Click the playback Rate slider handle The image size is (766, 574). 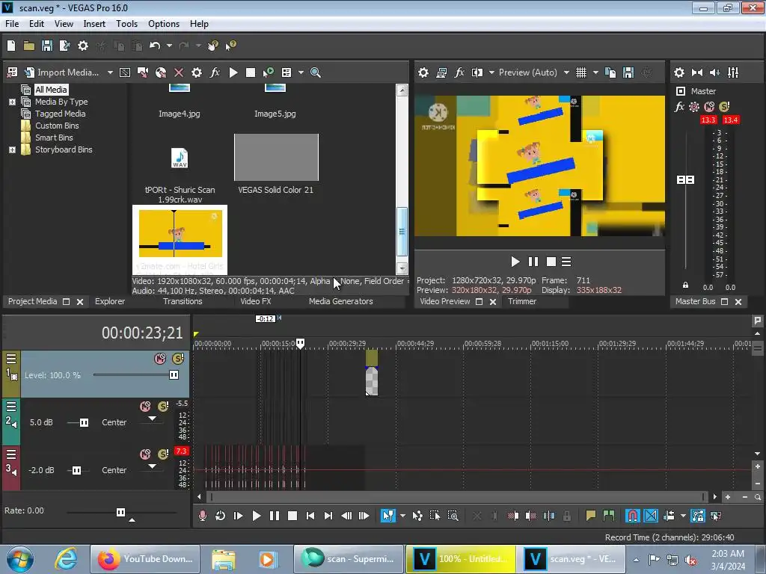click(120, 512)
